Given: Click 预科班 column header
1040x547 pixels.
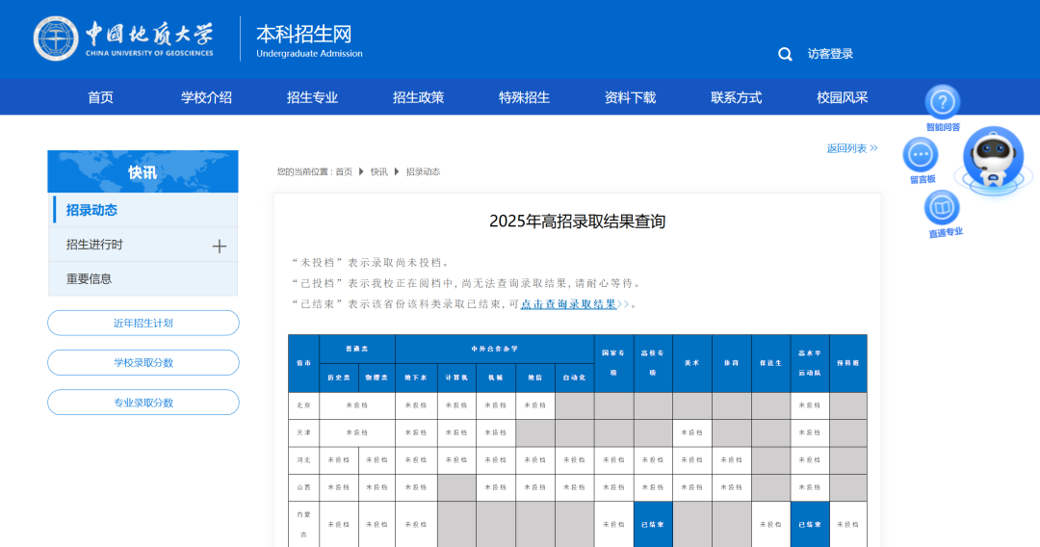Looking at the screenshot, I should (x=848, y=363).
